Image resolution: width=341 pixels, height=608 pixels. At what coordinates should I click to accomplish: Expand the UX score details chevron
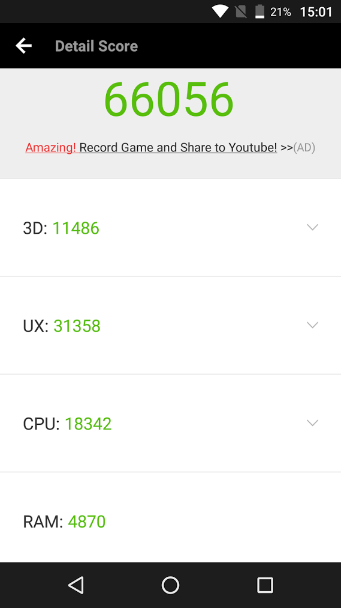[312, 325]
